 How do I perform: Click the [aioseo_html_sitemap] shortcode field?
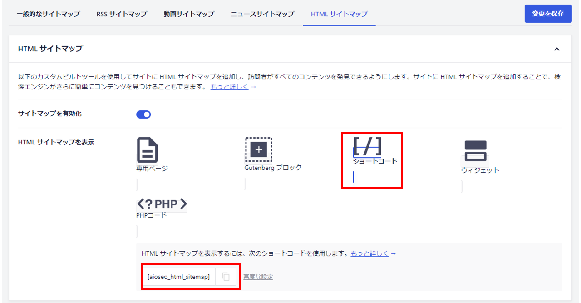click(x=178, y=277)
